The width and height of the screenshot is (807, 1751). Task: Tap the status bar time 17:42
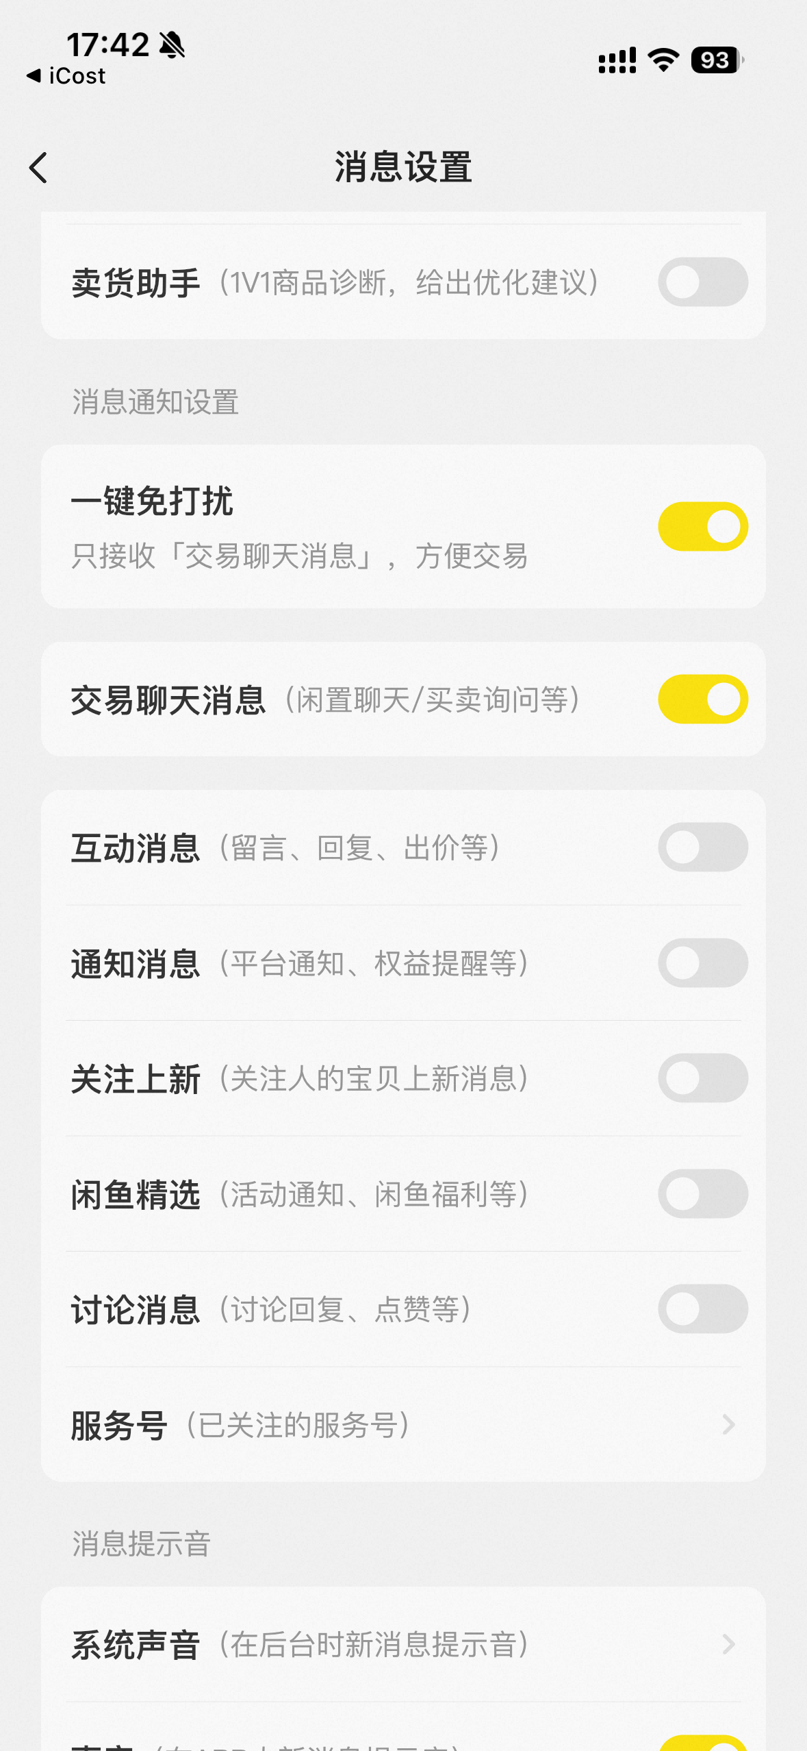pyautogui.click(x=107, y=45)
